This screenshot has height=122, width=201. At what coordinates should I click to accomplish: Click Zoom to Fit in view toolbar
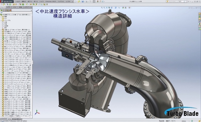[102, 8]
